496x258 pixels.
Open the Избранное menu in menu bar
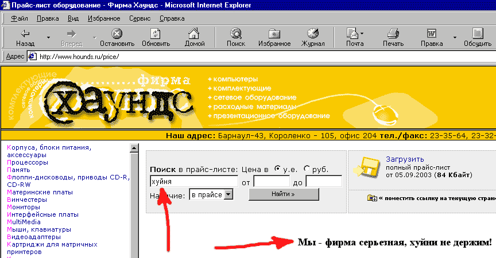click(x=104, y=18)
